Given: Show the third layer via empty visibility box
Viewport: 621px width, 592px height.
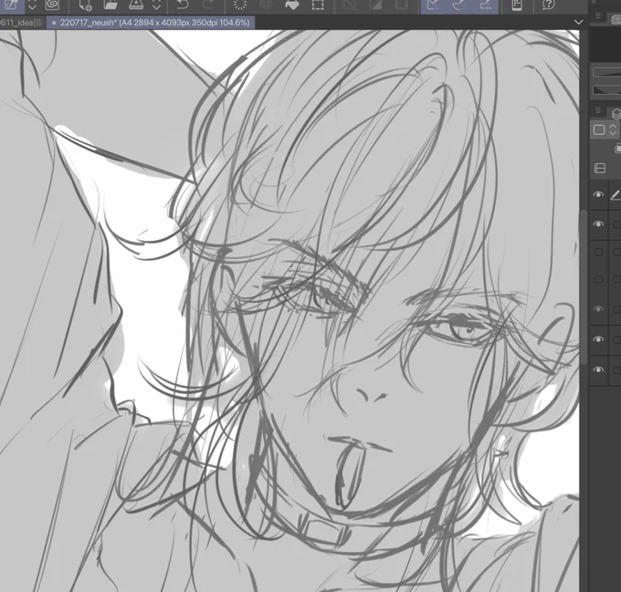Looking at the screenshot, I should click(599, 252).
